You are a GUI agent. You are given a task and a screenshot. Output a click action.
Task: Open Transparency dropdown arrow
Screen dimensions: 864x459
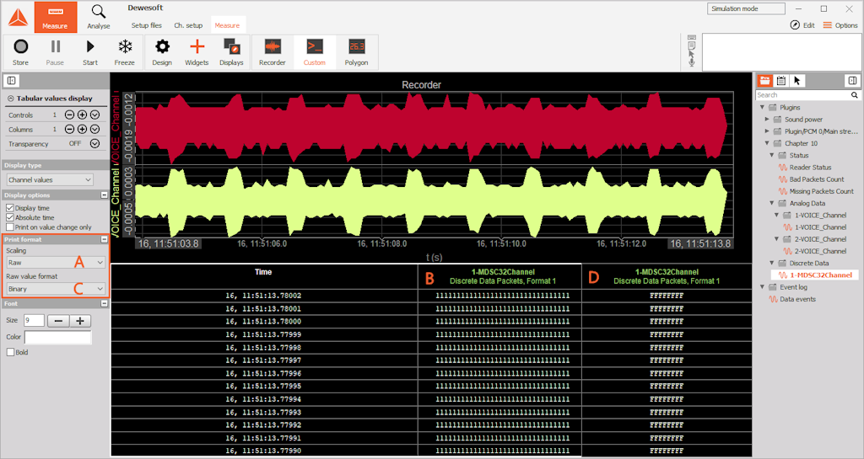pyautogui.click(x=94, y=143)
